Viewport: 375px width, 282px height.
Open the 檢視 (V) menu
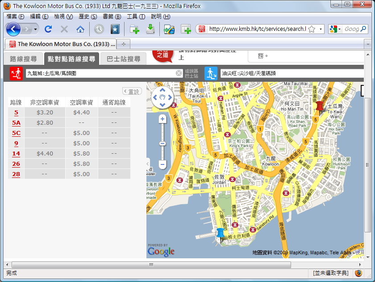tap(63, 17)
